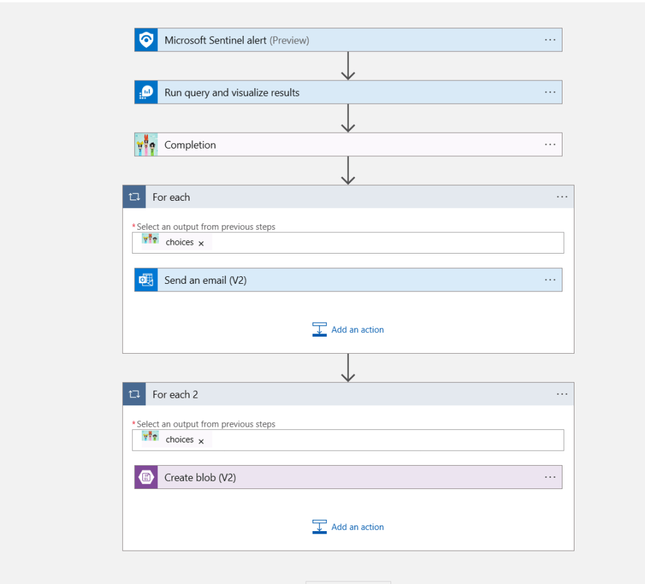Image resolution: width=645 pixels, height=584 pixels.
Task: Remove the choices token in For each 2
Action: pos(202,441)
